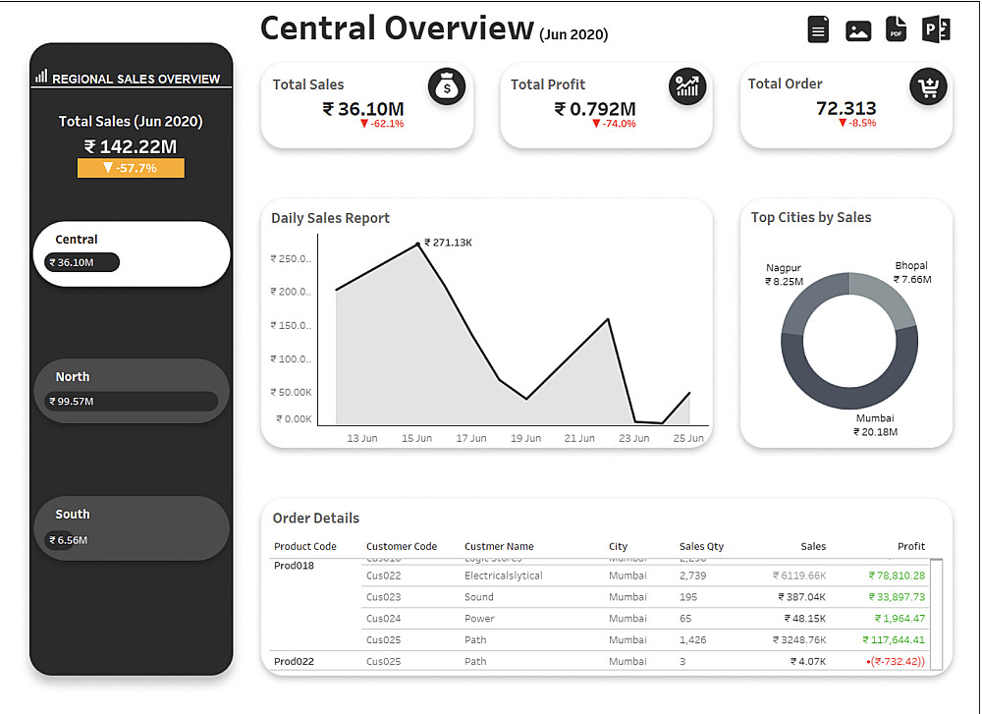Select the Nagpur segment of the donut chart

coord(808,300)
